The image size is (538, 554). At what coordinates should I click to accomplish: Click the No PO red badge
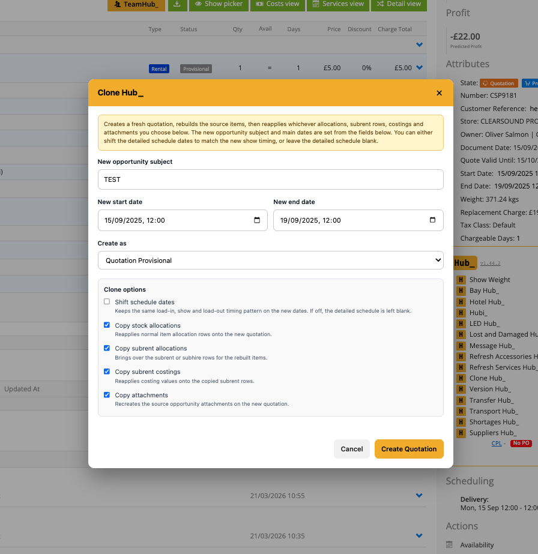pyautogui.click(x=521, y=443)
